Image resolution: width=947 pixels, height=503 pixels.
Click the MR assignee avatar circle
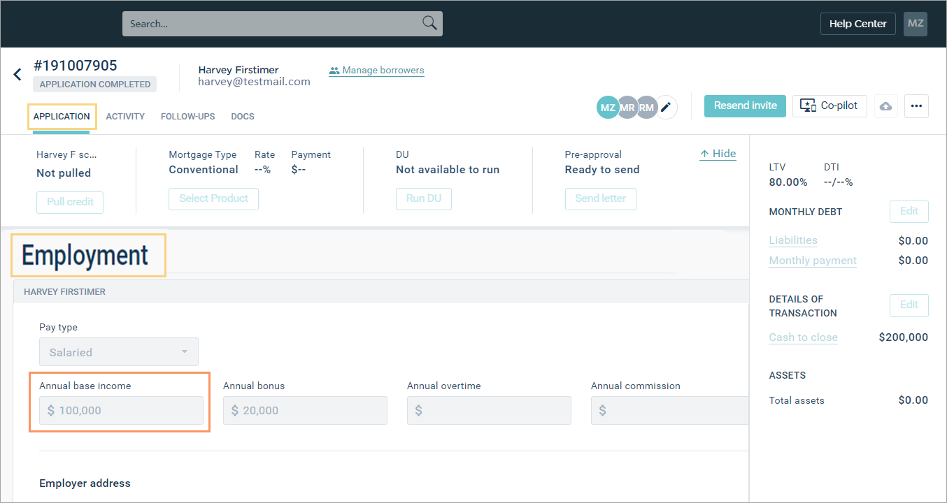(x=627, y=108)
